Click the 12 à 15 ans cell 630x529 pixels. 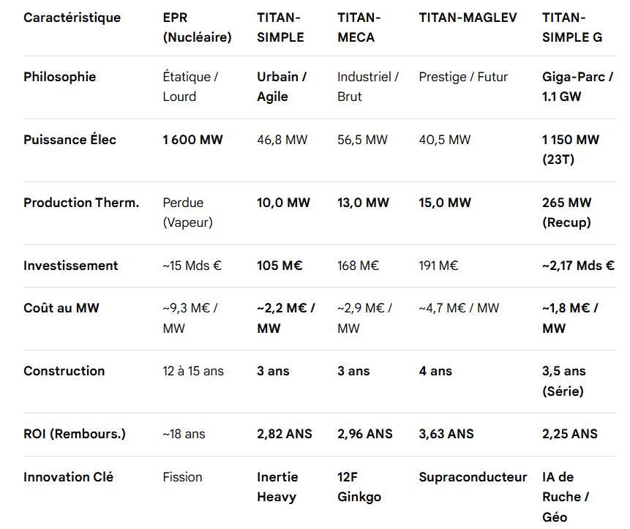pos(193,371)
